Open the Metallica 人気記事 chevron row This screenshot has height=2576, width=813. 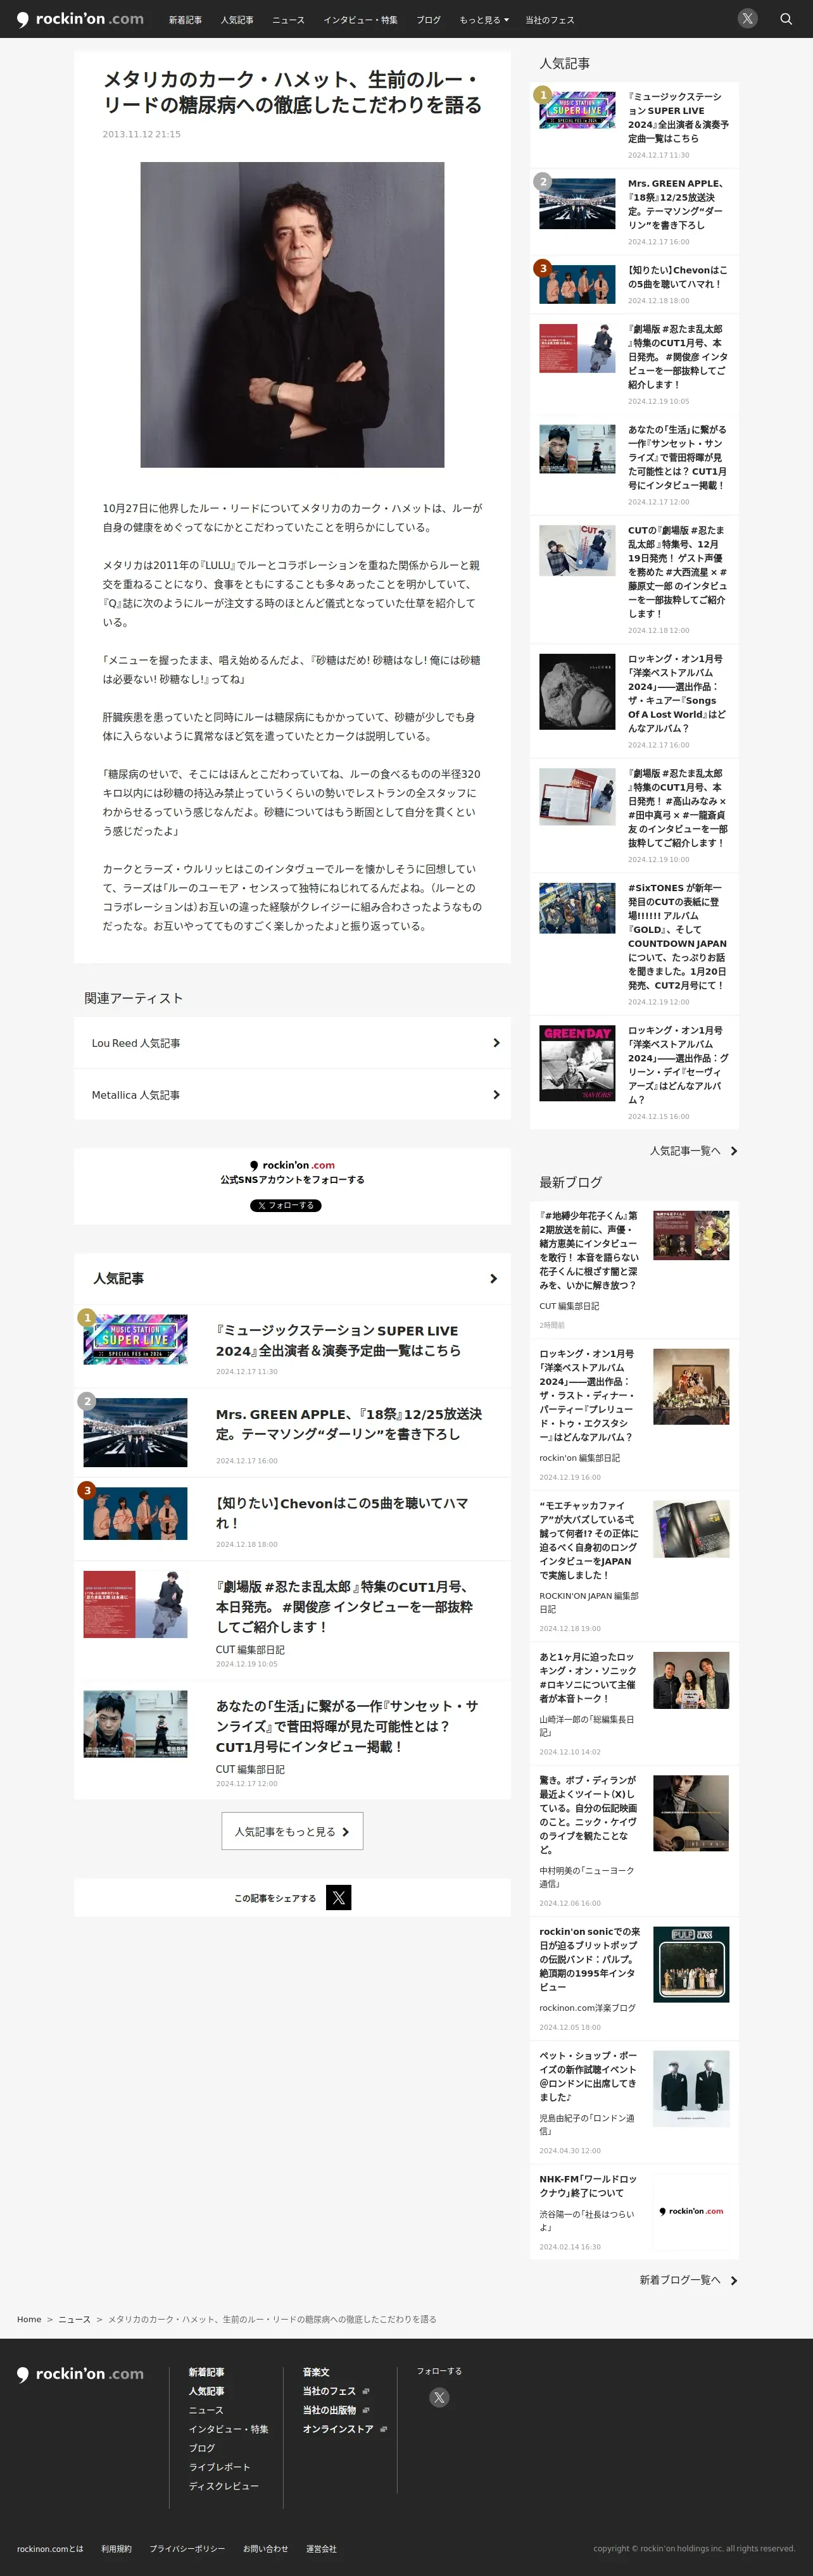(x=292, y=1095)
